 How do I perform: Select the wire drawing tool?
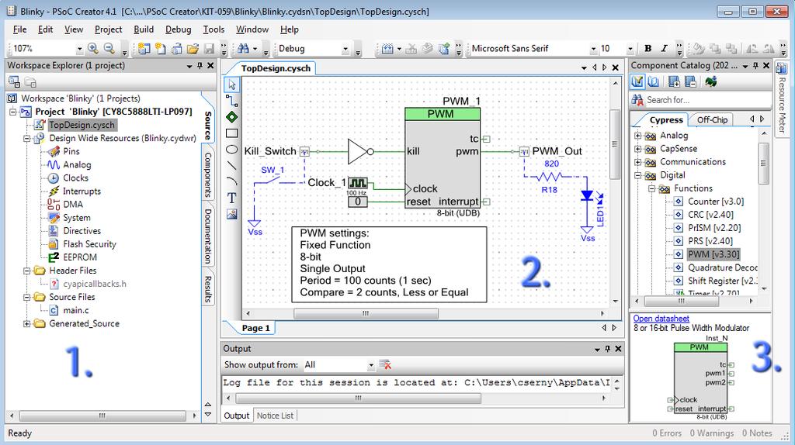[231, 100]
